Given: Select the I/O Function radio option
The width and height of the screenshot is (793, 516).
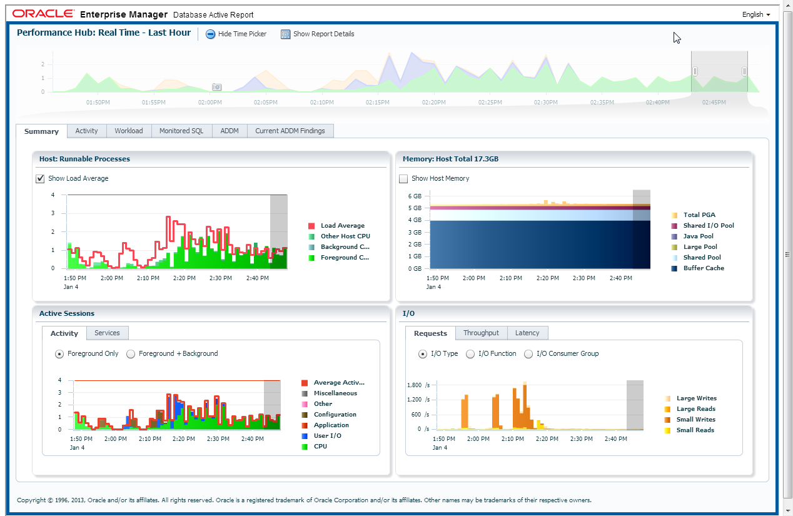Looking at the screenshot, I should [470, 354].
